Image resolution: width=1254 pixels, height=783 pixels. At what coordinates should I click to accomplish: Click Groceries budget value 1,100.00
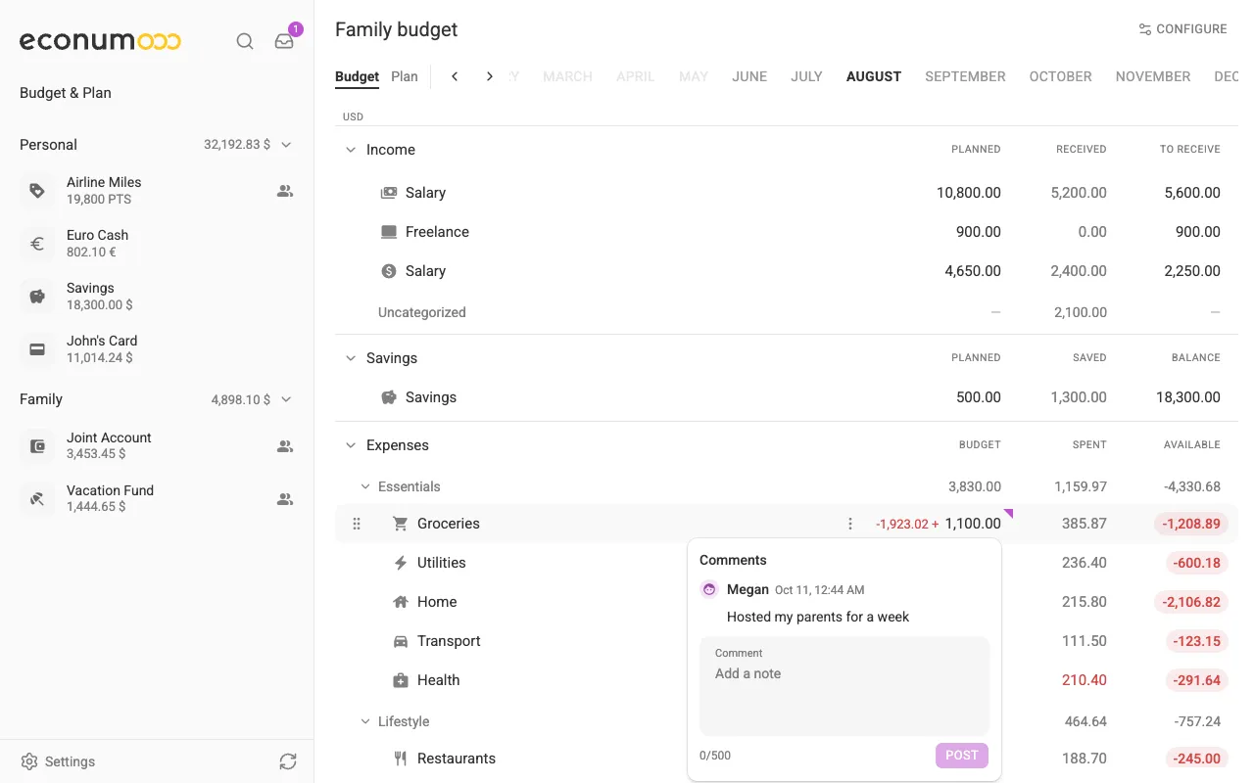tap(973, 524)
